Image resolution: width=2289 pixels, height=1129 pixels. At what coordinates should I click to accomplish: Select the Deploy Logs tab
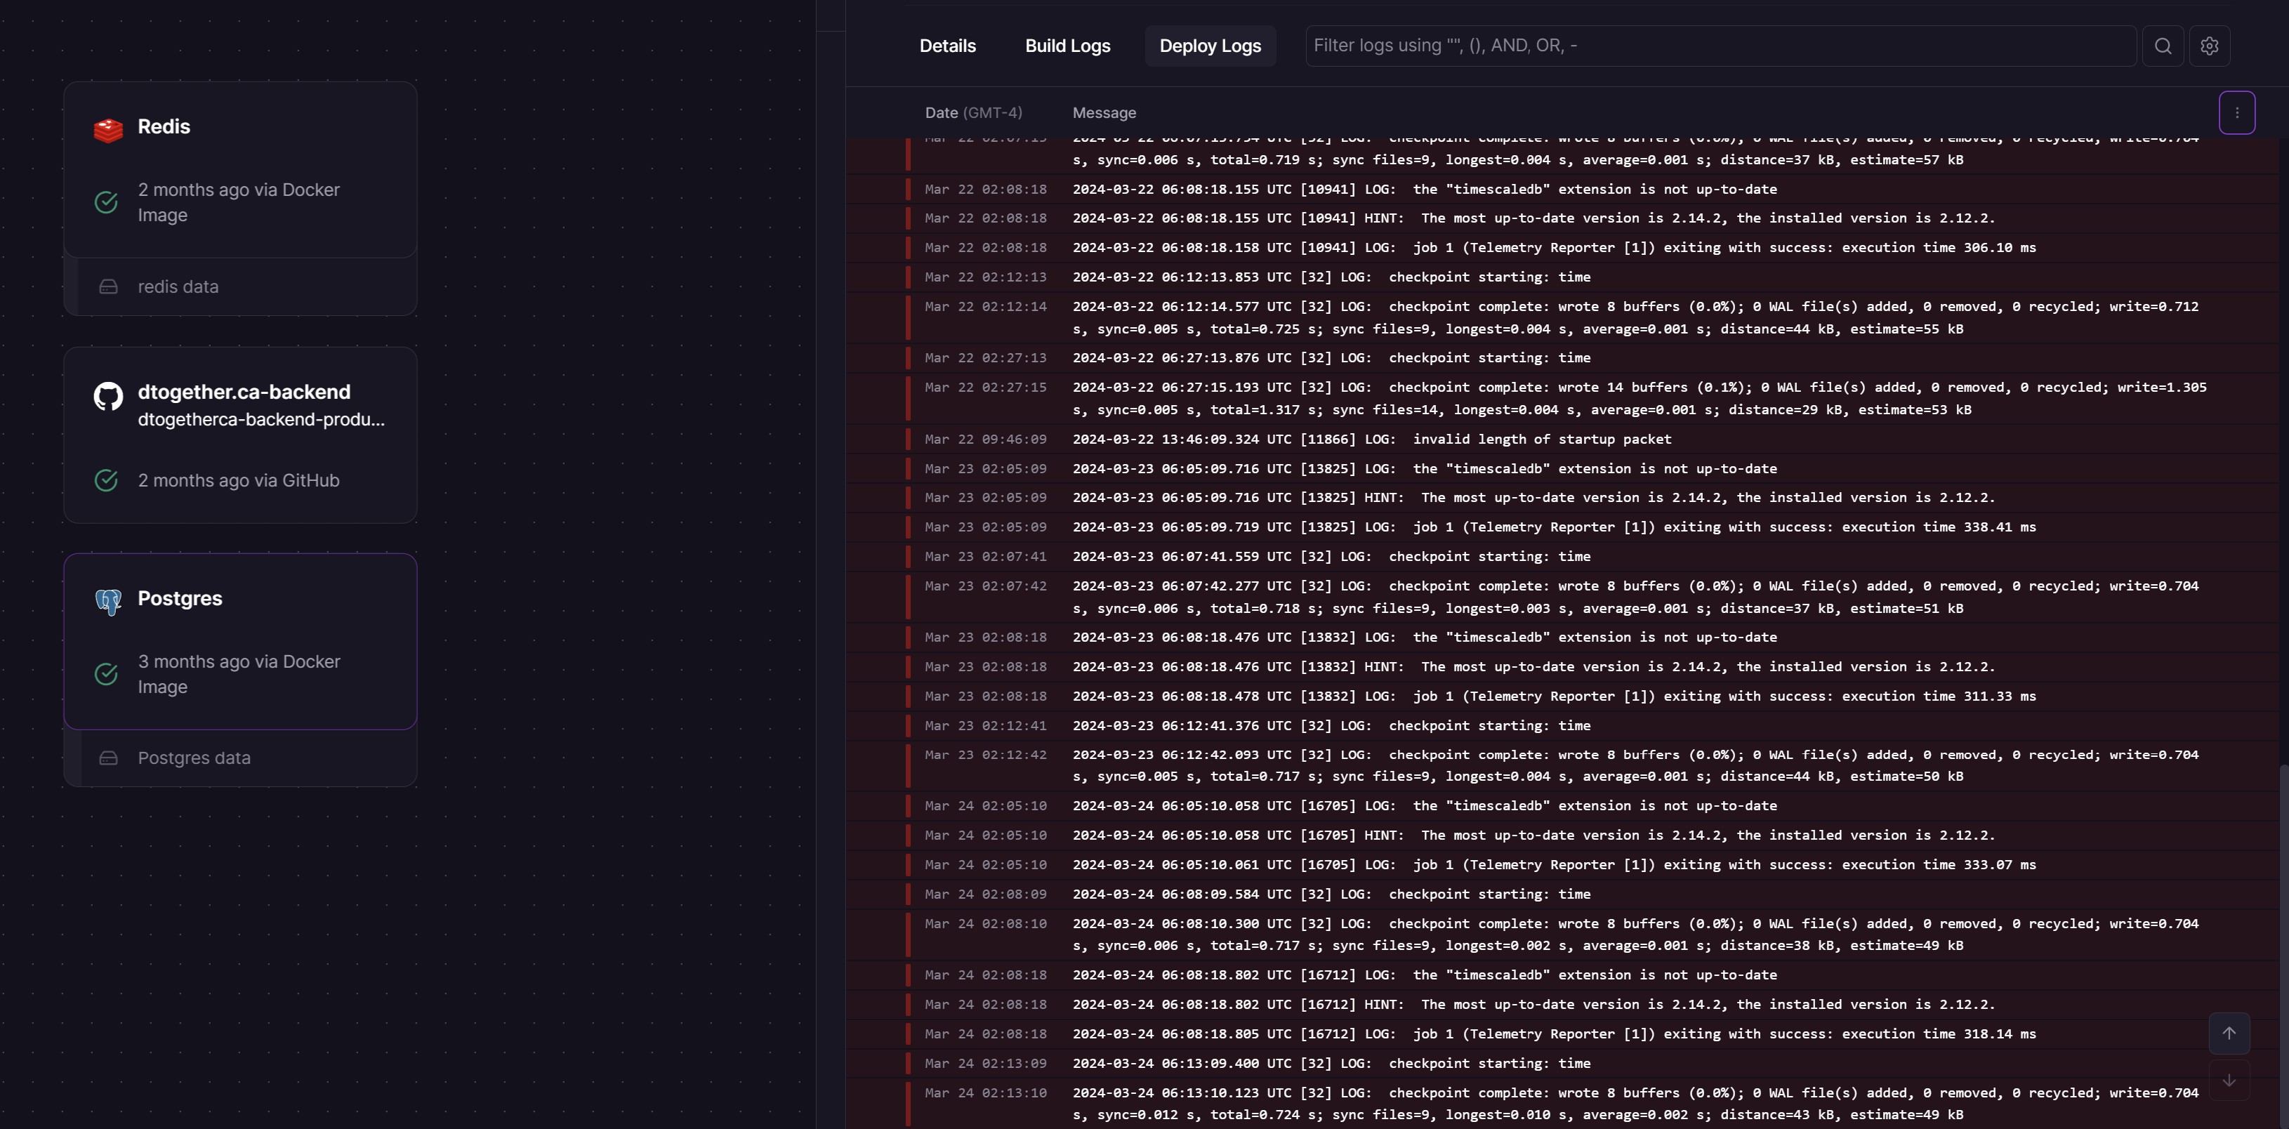(x=1209, y=46)
